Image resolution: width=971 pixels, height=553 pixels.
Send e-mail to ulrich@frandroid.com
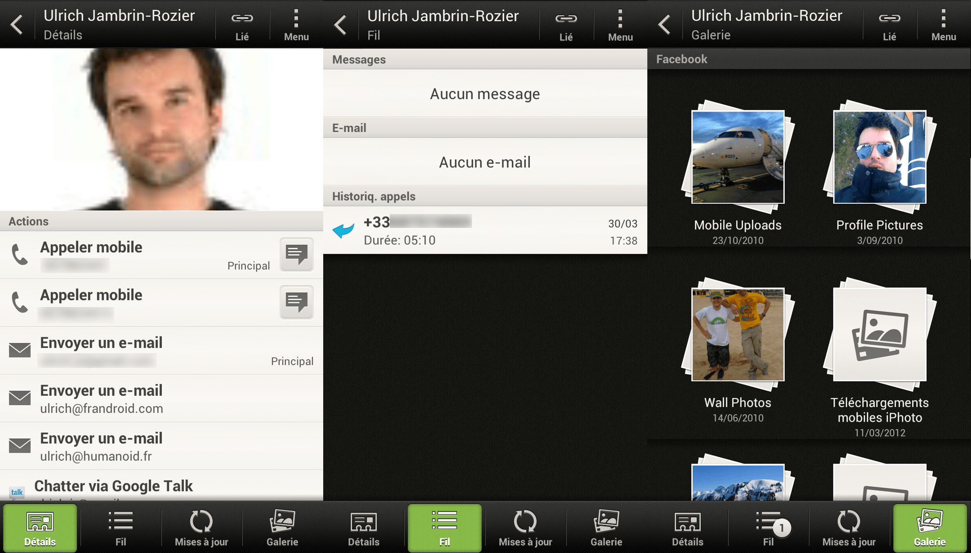pos(161,398)
